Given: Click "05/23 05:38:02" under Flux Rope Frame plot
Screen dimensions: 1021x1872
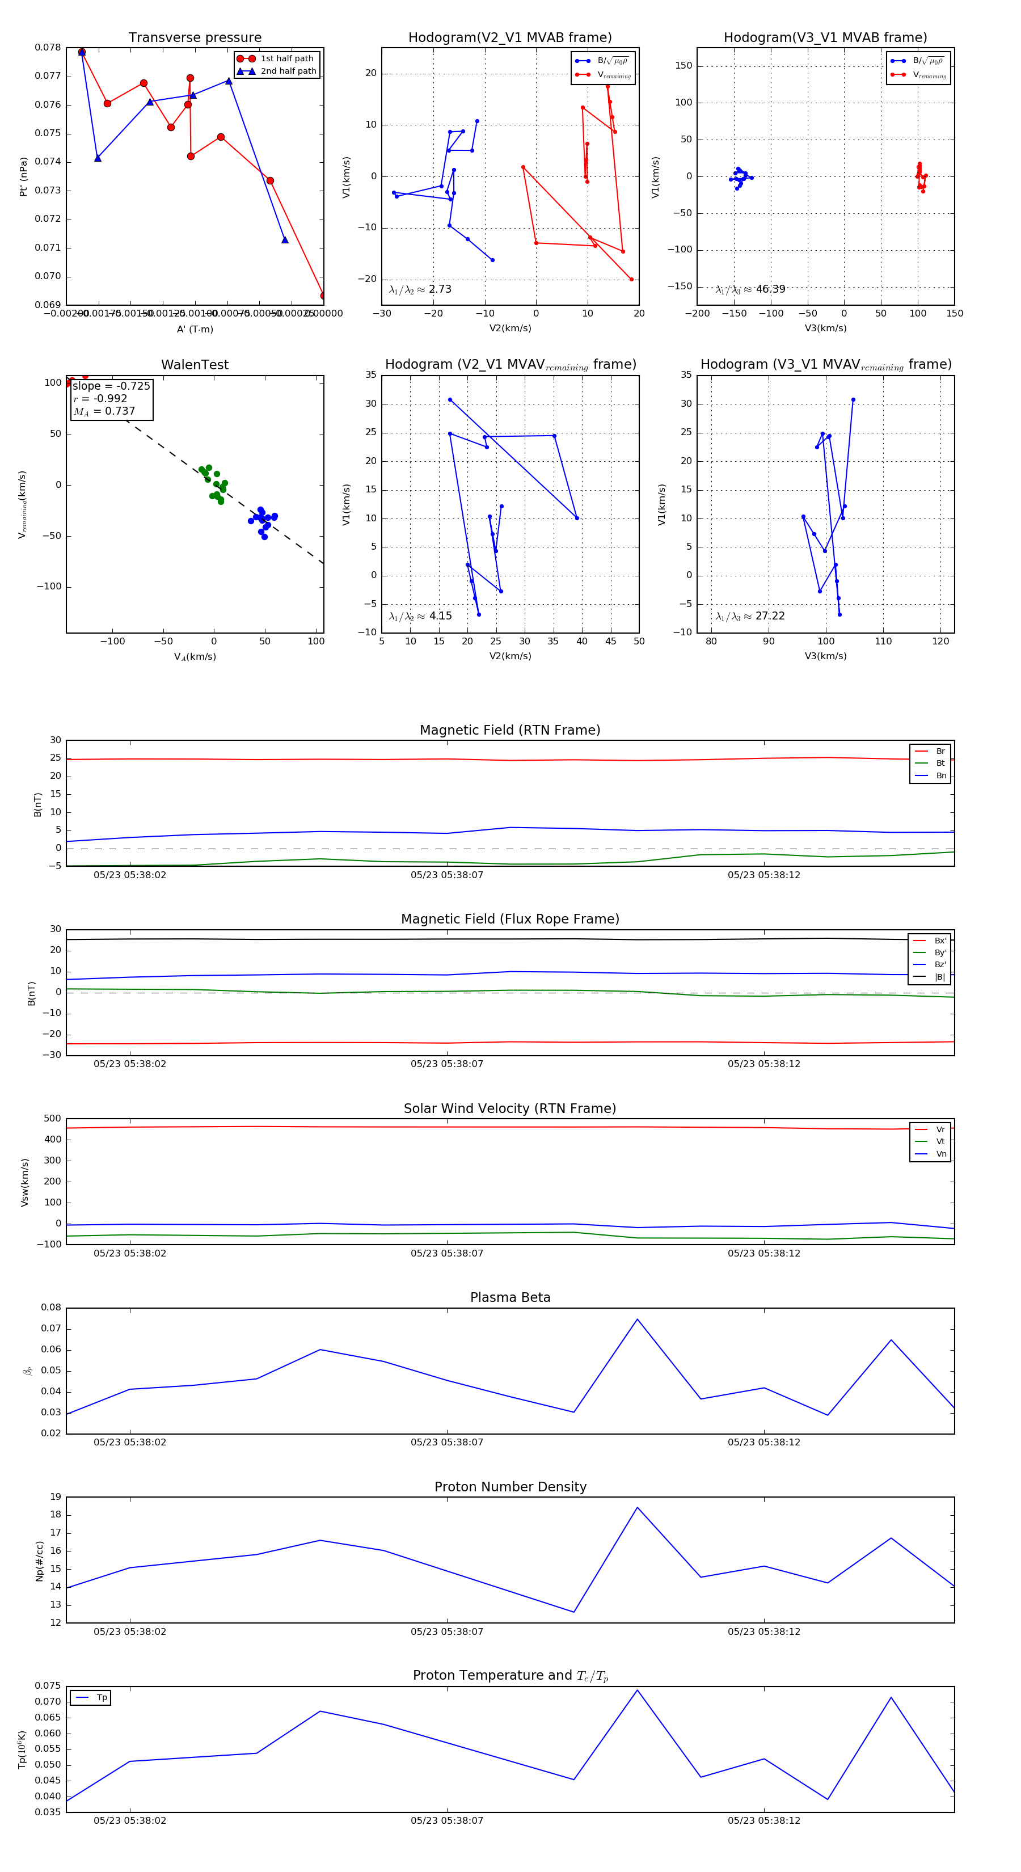Looking at the screenshot, I should coord(130,1064).
